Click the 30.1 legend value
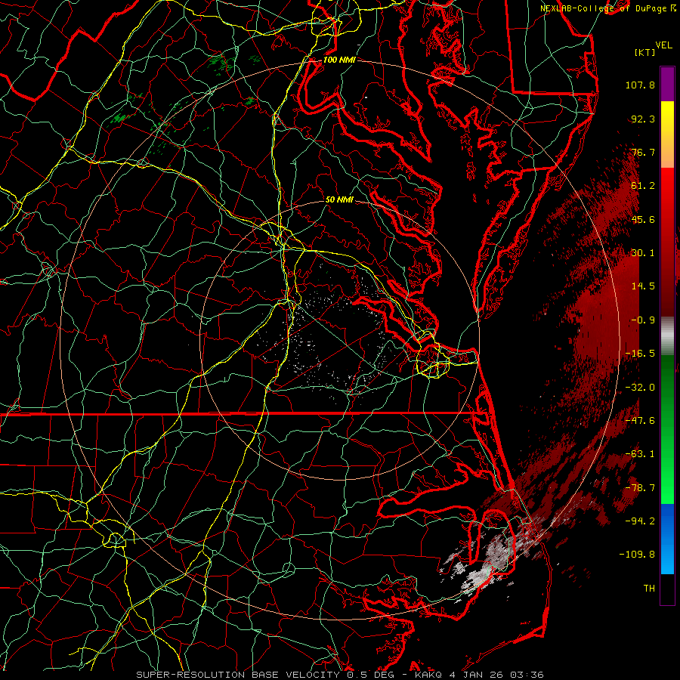 coord(643,253)
